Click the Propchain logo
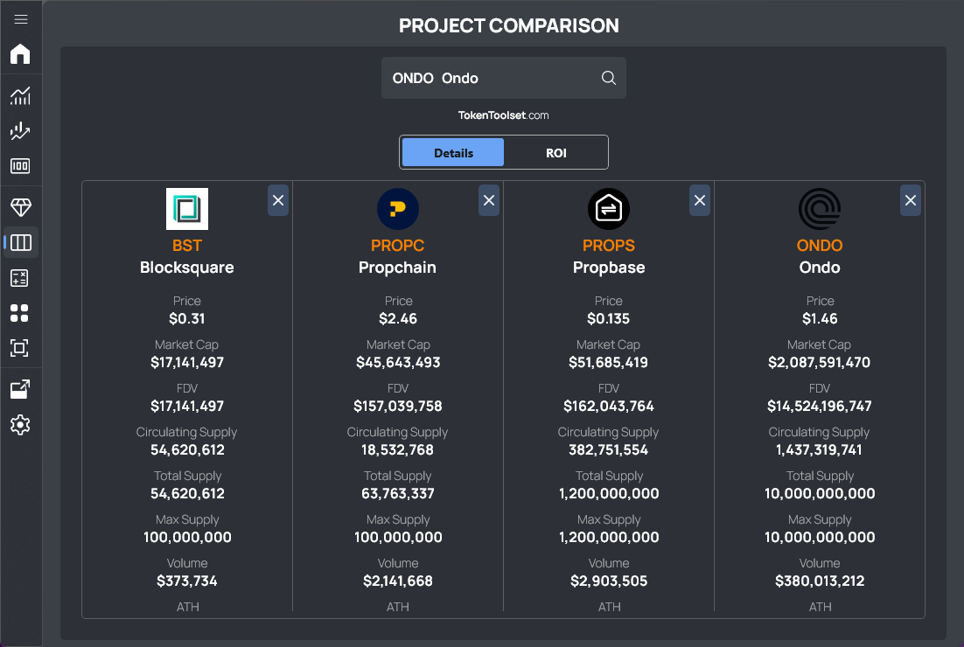This screenshot has height=647, width=964. (398, 209)
